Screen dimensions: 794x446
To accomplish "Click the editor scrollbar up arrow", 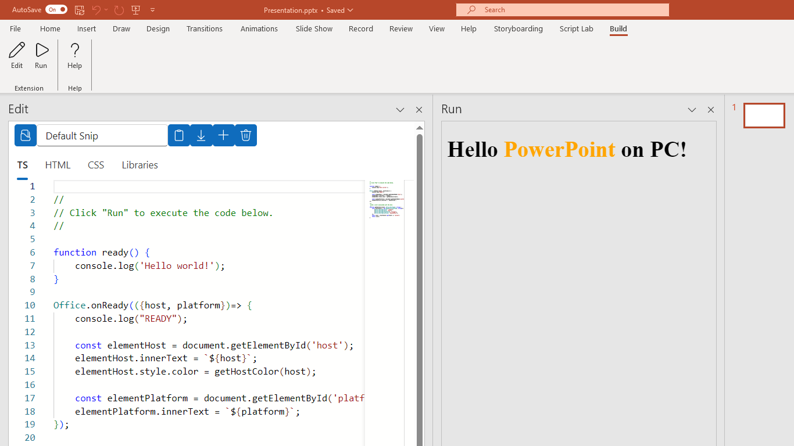I will (419, 128).
